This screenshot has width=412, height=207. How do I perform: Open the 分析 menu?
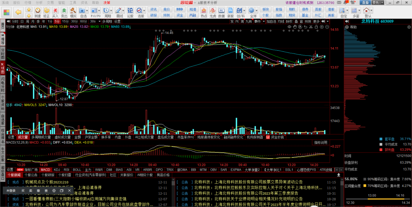[39, 2]
